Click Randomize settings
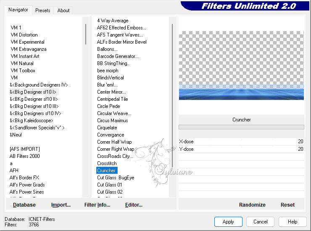311x231 pixels. click(252, 205)
